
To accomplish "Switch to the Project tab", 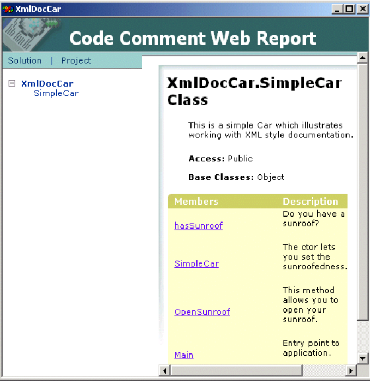I will tap(76, 60).
